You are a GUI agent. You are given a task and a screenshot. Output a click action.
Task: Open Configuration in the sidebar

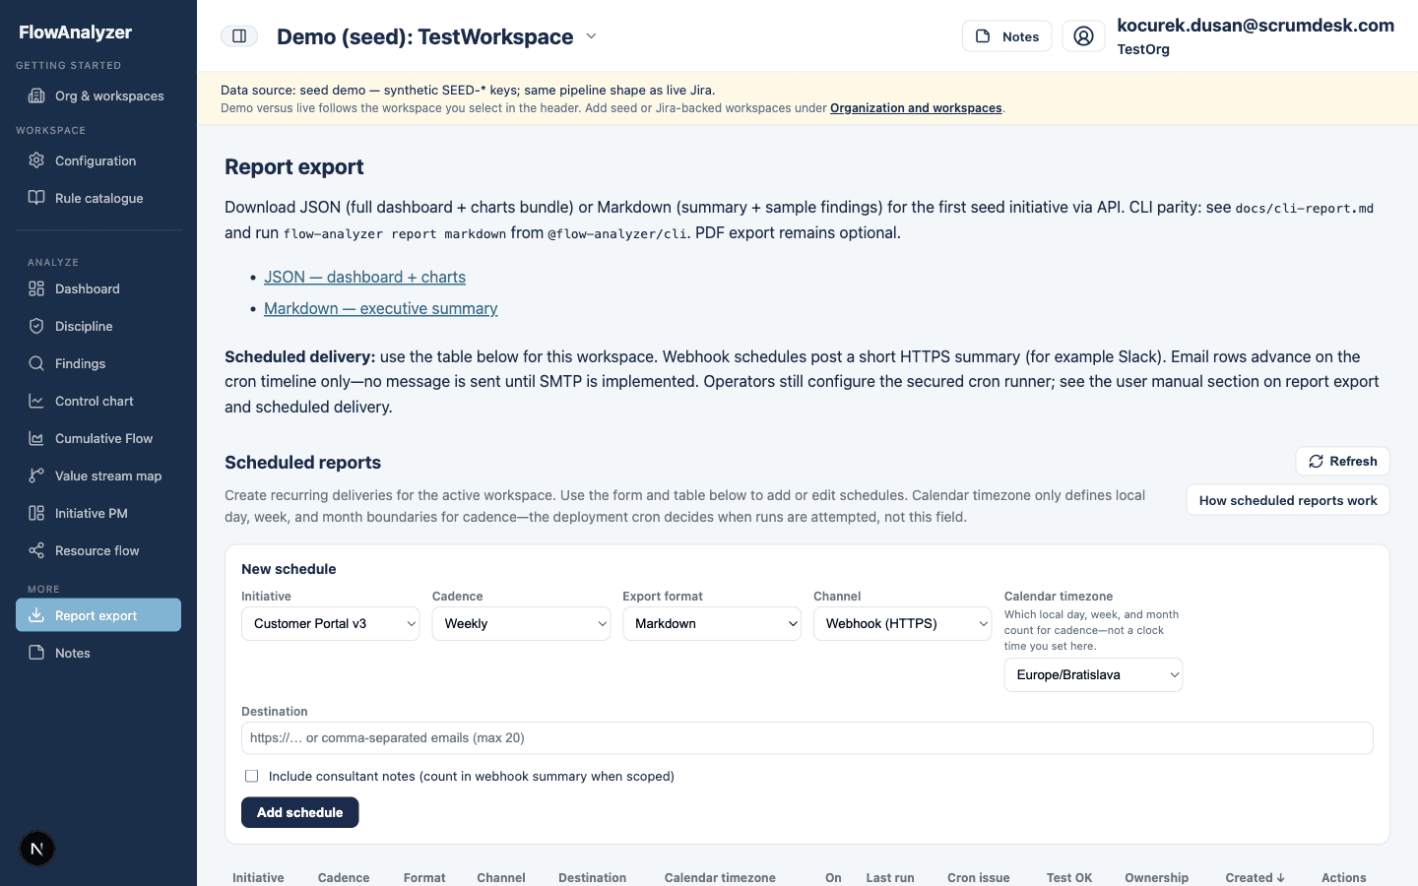tap(98, 160)
